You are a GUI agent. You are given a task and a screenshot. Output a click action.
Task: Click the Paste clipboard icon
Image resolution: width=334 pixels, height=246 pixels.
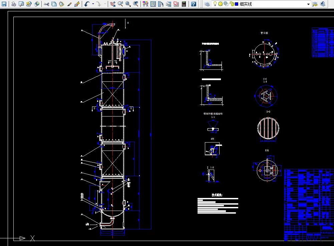pos(61,4)
